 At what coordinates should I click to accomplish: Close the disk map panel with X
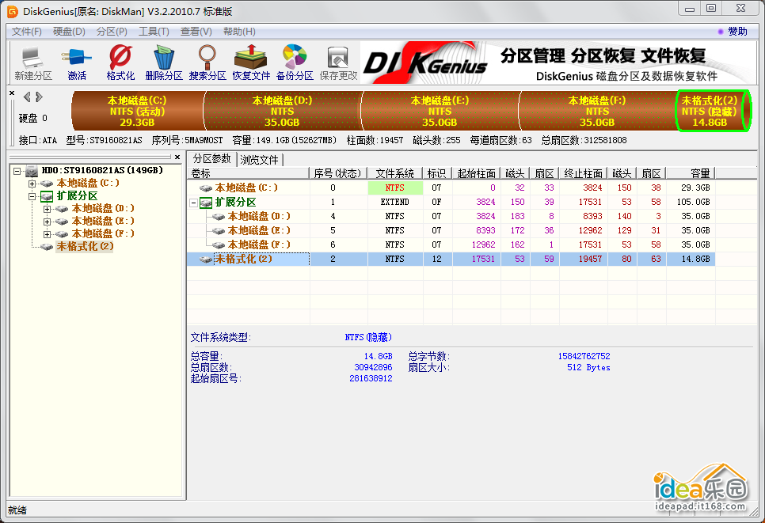click(12, 93)
